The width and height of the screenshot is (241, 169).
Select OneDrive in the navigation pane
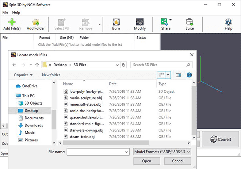click(x=27, y=86)
